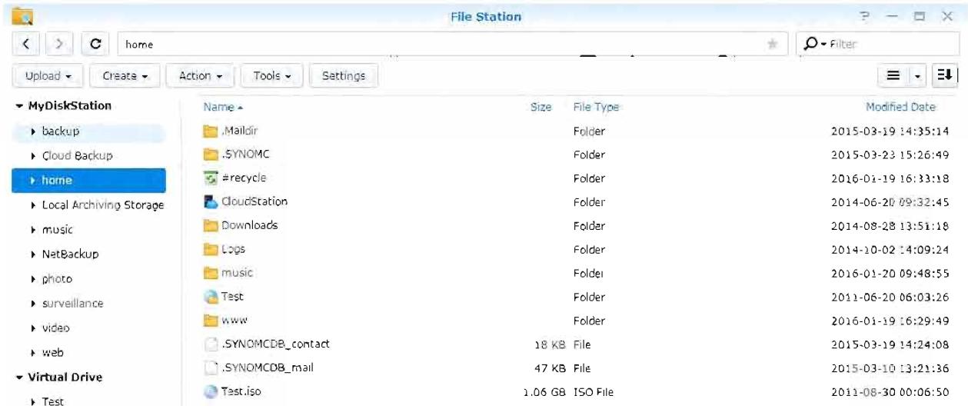Select the .SYNOMCDB_contact file icon

pyautogui.click(x=210, y=344)
